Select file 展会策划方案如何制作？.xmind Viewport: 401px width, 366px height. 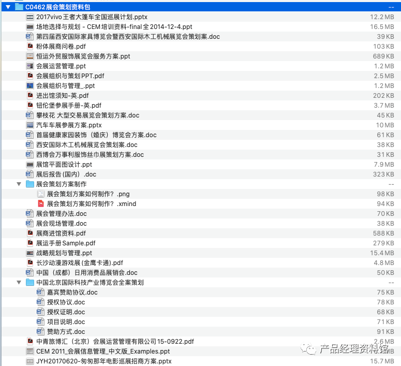[92, 204]
